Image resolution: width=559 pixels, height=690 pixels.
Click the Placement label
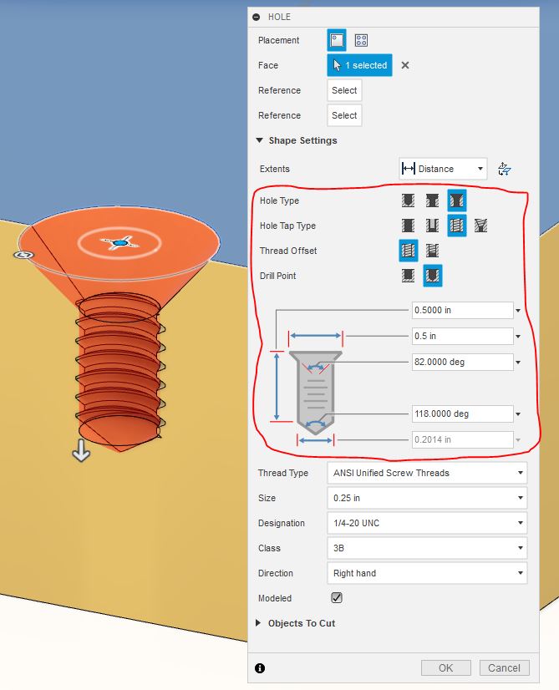[278, 40]
